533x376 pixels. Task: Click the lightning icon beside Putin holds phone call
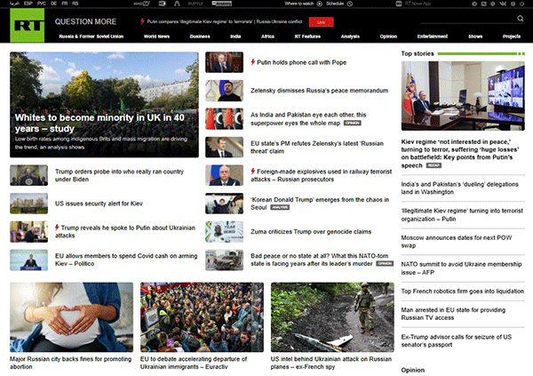(x=253, y=62)
